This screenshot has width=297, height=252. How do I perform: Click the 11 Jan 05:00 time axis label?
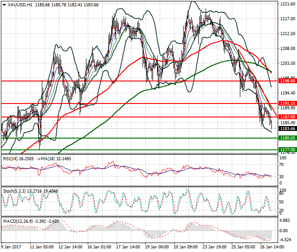tap(42, 247)
